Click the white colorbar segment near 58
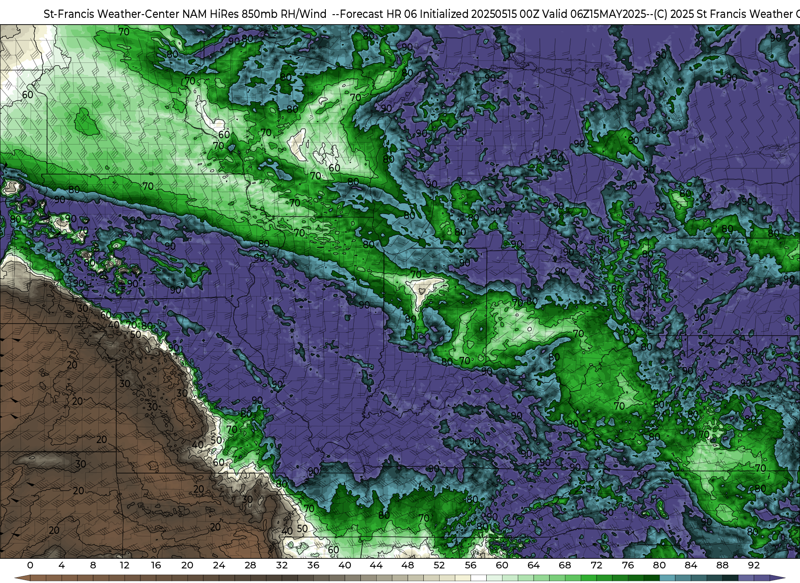The width and height of the screenshot is (800, 583). pos(478,578)
